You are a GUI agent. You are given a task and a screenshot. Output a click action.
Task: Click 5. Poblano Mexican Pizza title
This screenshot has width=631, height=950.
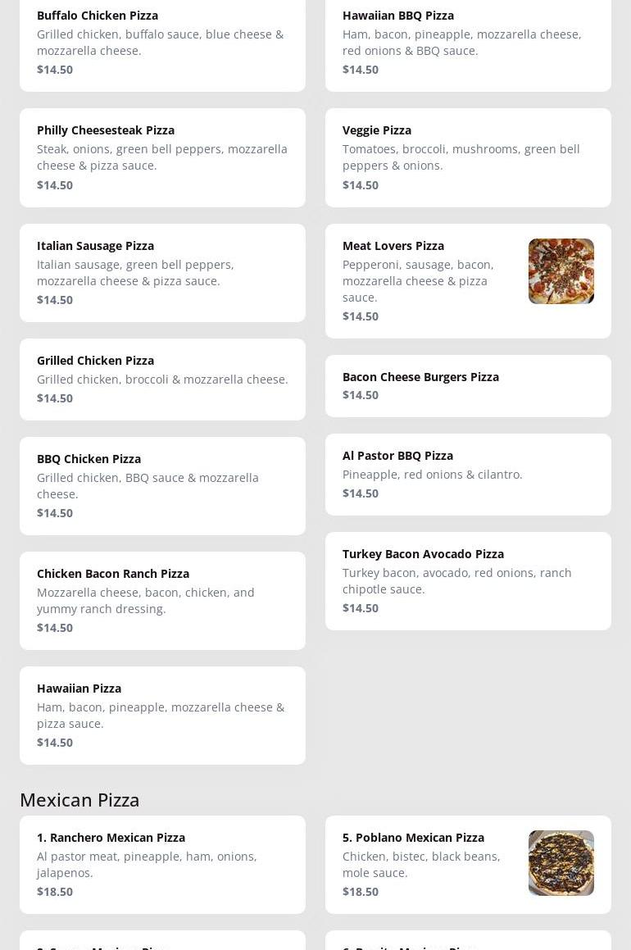(x=413, y=838)
